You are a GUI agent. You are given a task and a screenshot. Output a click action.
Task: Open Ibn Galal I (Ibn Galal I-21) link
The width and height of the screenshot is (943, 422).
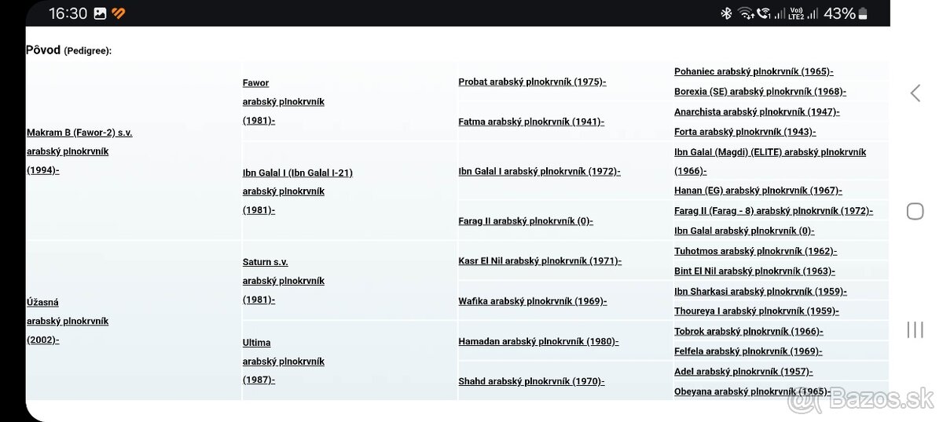point(297,173)
